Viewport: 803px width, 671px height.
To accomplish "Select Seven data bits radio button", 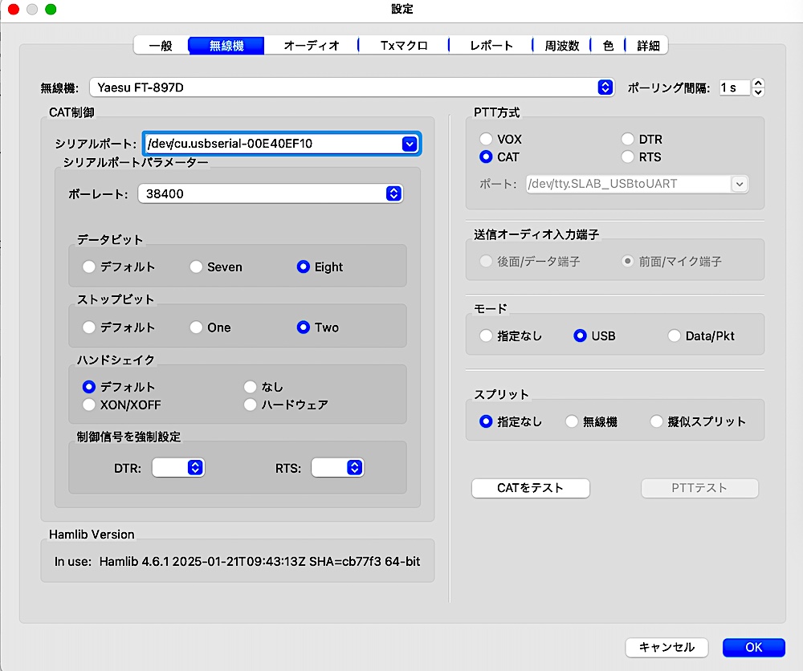I will pyautogui.click(x=197, y=267).
